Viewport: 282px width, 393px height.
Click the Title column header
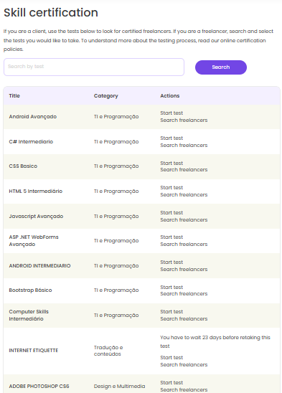(x=14, y=96)
